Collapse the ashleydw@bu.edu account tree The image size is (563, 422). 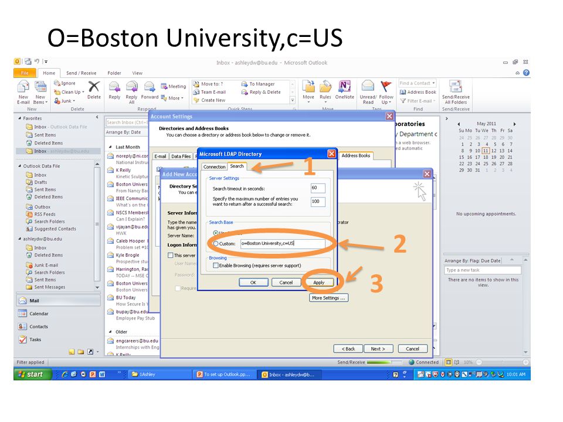(20, 239)
